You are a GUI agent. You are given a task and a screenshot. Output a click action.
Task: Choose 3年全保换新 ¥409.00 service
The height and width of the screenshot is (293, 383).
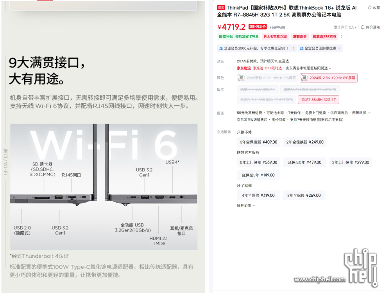[x=258, y=142]
